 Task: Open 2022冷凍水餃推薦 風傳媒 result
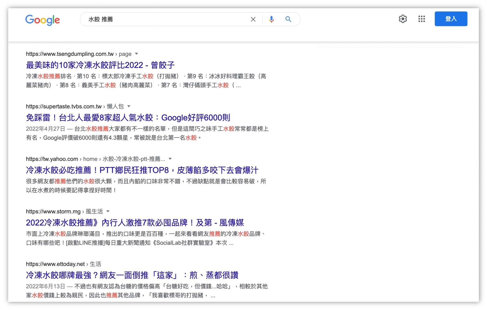click(x=135, y=223)
